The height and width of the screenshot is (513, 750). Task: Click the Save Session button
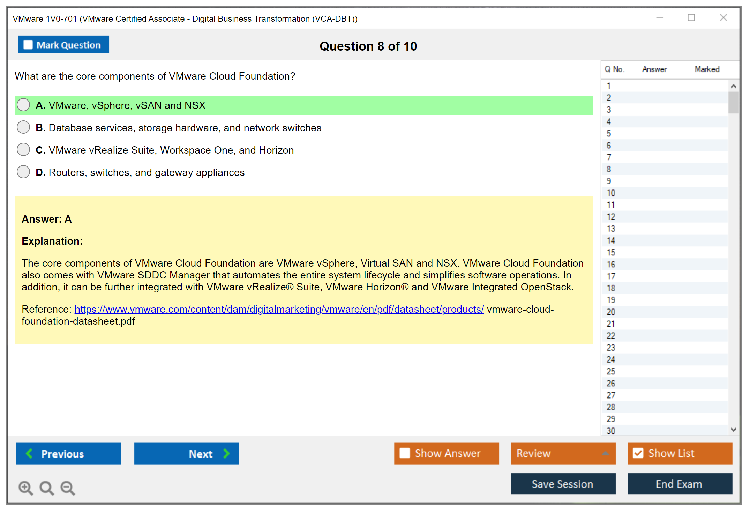(x=563, y=484)
